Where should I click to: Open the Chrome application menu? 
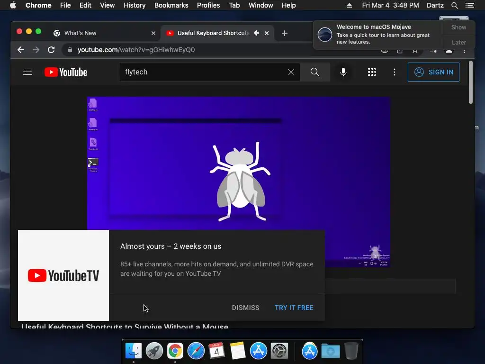point(38,5)
